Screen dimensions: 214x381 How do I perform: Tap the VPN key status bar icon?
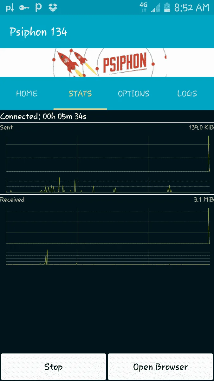click(x=24, y=8)
